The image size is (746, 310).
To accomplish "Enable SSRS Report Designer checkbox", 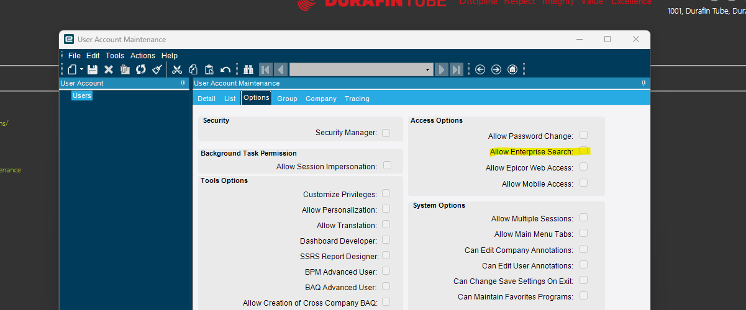I will pos(386,255).
